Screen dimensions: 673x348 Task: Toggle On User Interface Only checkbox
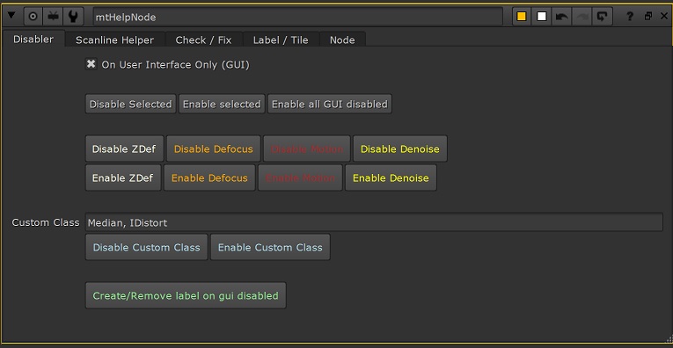point(91,64)
